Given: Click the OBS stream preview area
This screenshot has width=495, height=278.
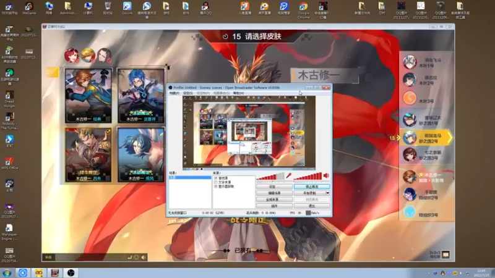Looking at the screenshot, I should point(249,132).
